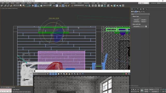Click the Render Production teapot icon
This screenshot has width=166, height=93.
click(117, 5)
